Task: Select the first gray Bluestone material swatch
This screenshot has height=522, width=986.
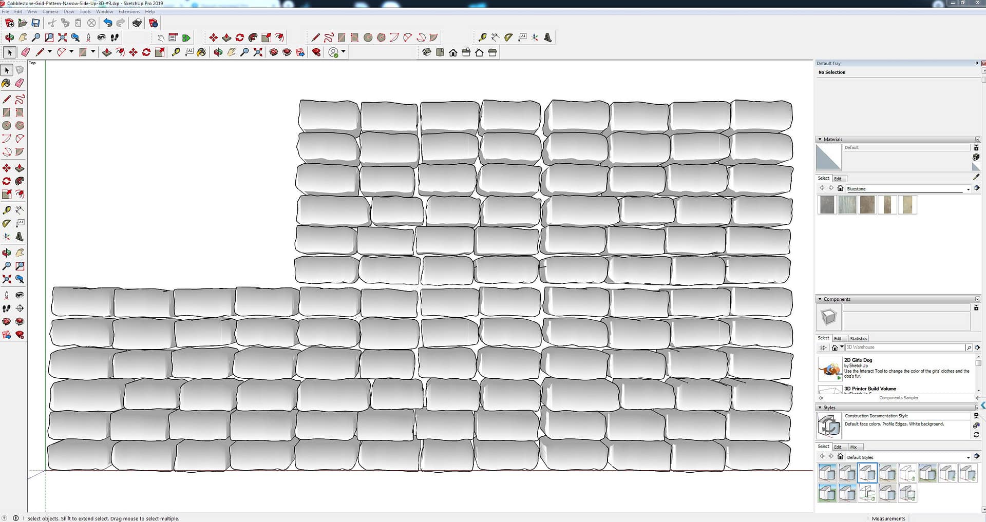Action: (827, 205)
